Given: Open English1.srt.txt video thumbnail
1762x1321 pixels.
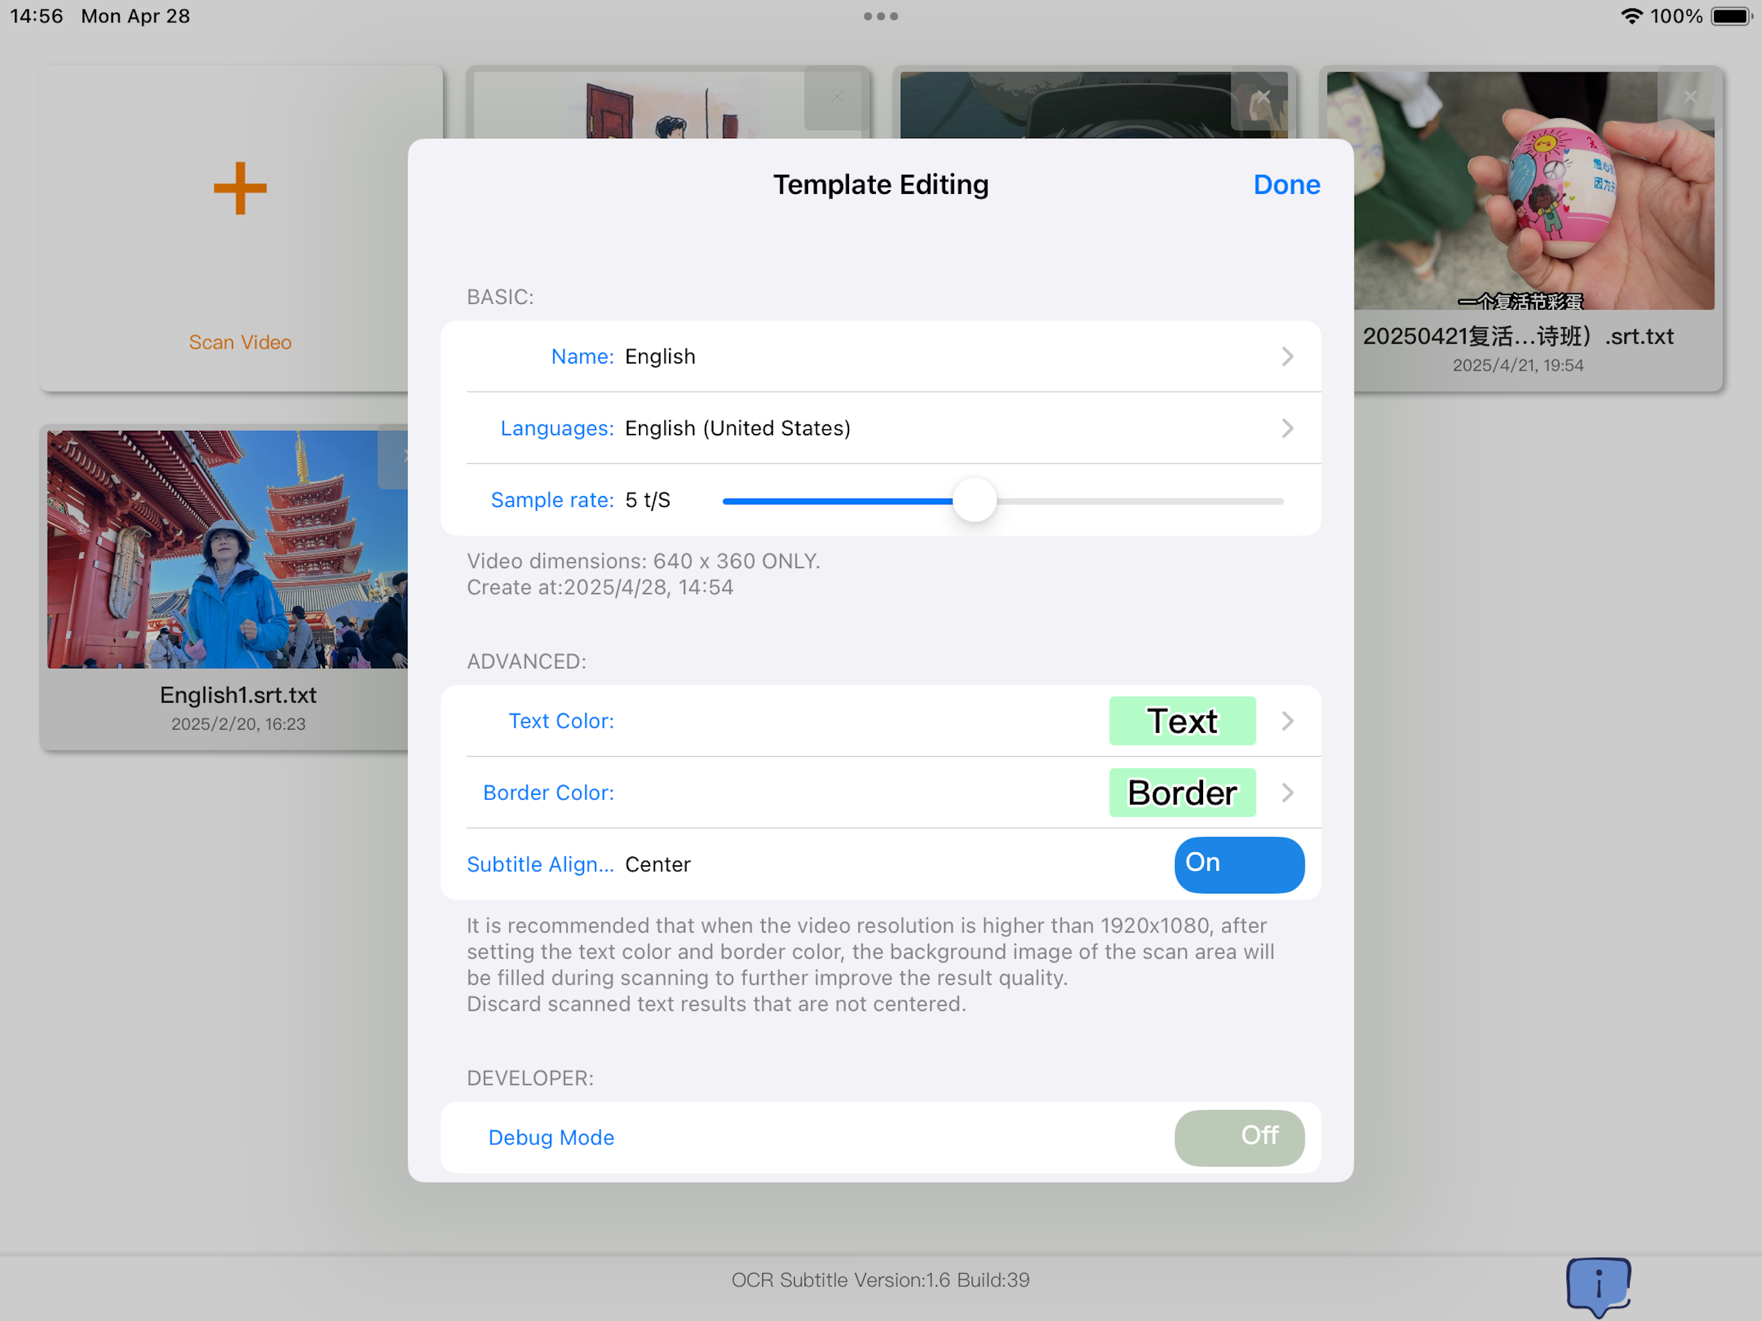Looking at the screenshot, I should tap(227, 549).
